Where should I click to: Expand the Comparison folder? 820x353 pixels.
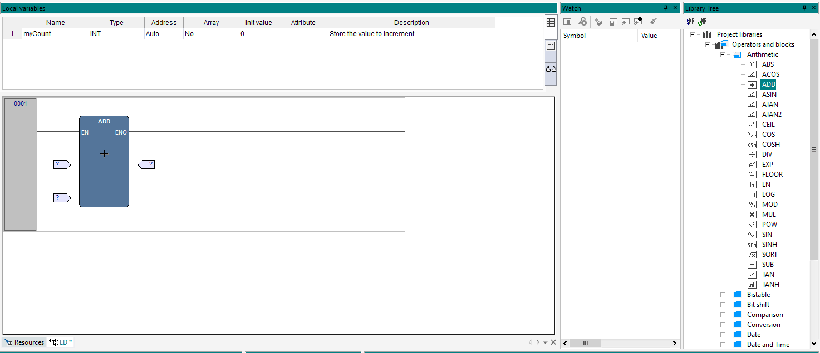(723, 315)
